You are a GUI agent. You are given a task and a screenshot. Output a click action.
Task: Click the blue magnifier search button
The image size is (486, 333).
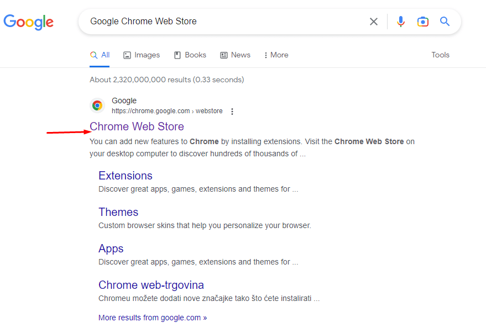coord(445,22)
